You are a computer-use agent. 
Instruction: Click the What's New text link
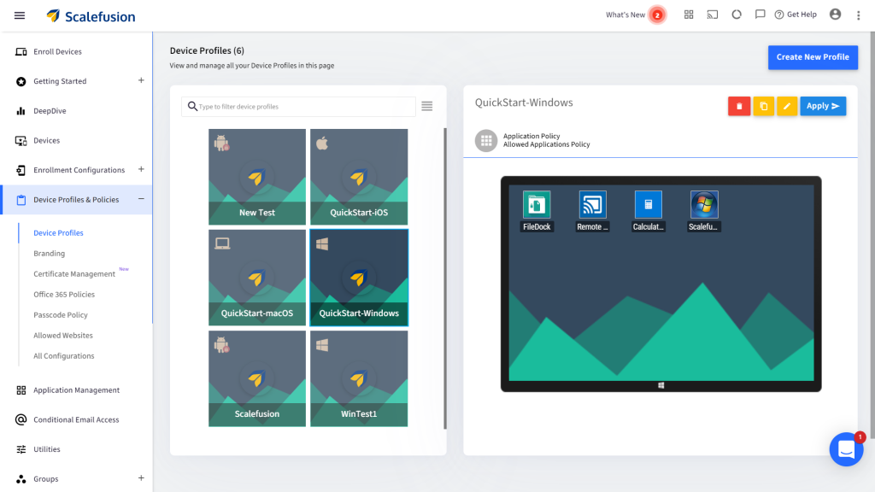(x=625, y=15)
